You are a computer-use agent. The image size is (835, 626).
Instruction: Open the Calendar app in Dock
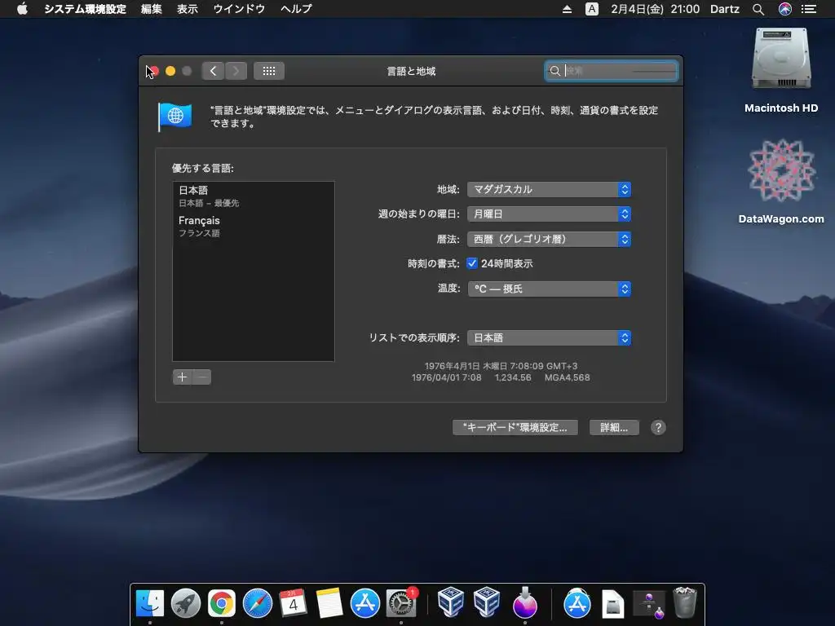click(294, 604)
